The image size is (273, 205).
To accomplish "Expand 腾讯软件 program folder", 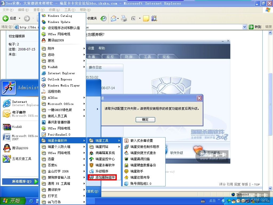I will [63, 190].
